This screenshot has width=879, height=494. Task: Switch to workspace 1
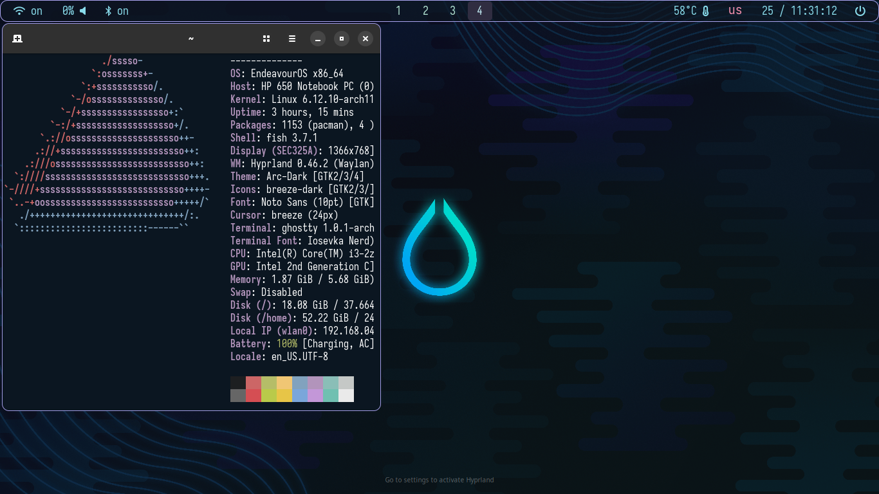pos(398,11)
